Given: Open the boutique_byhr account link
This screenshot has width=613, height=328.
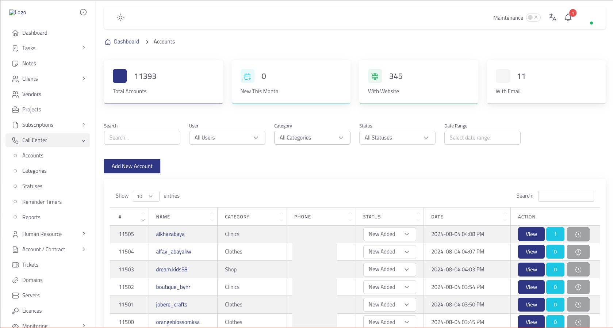Looking at the screenshot, I should 173,287.
